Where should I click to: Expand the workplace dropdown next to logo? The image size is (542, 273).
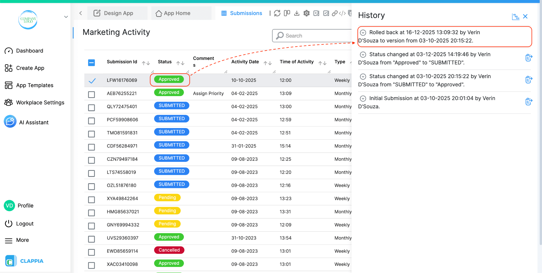click(66, 17)
